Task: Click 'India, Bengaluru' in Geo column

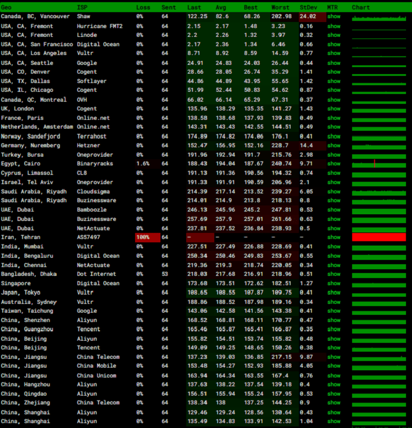Action: click(27, 256)
